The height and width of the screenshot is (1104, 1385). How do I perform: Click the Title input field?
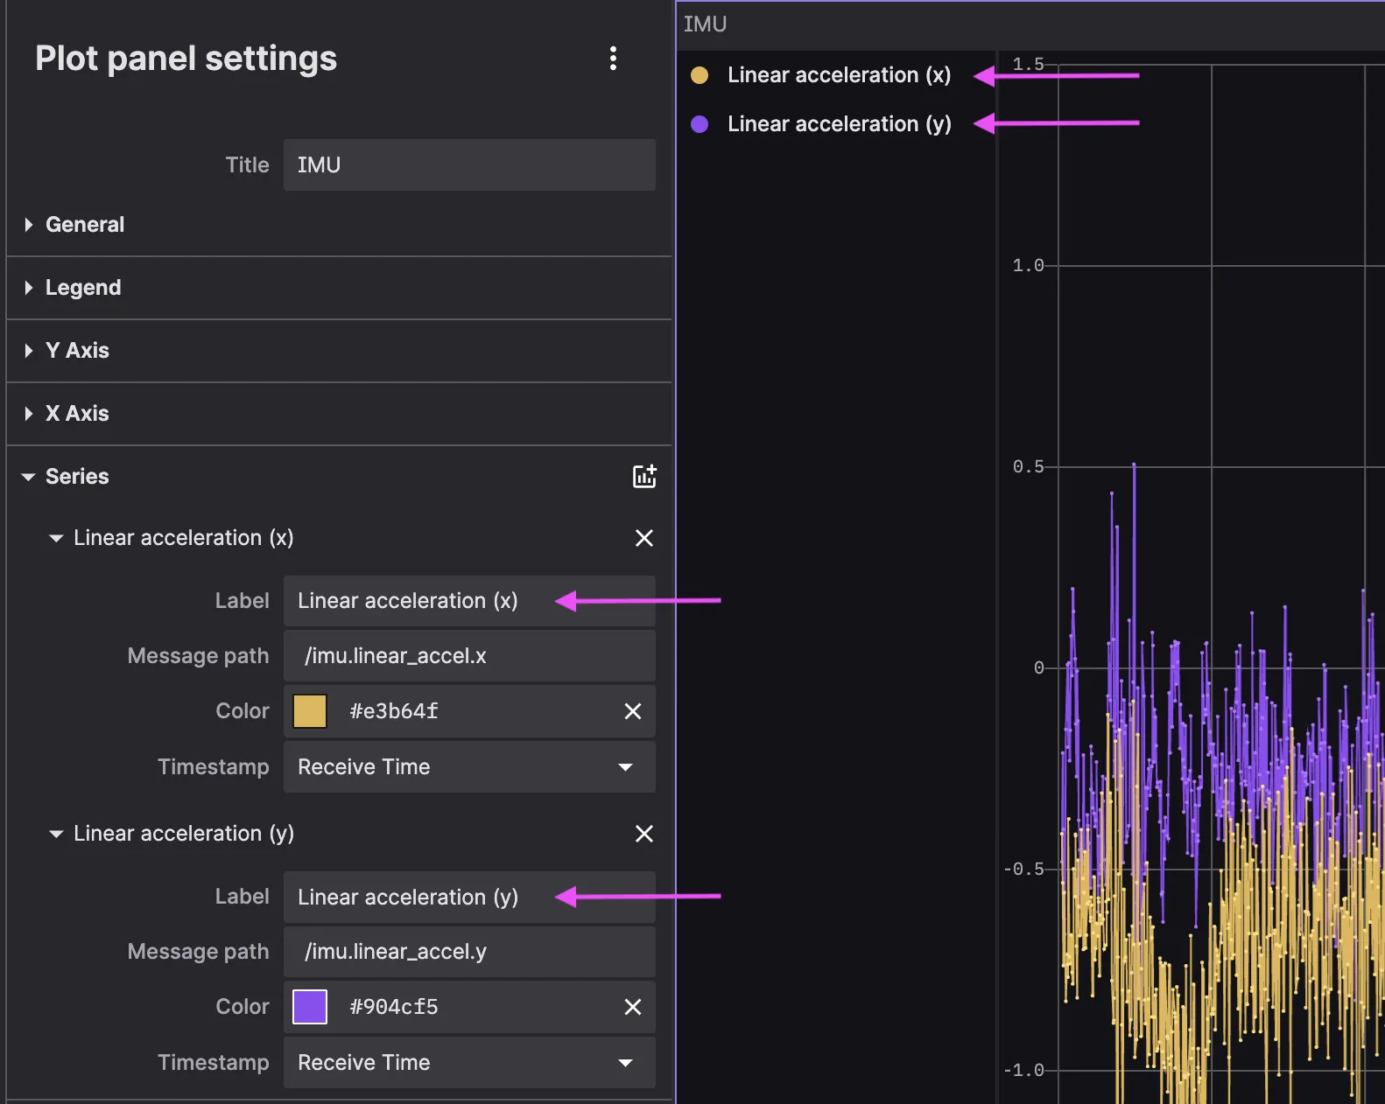pyautogui.click(x=468, y=165)
